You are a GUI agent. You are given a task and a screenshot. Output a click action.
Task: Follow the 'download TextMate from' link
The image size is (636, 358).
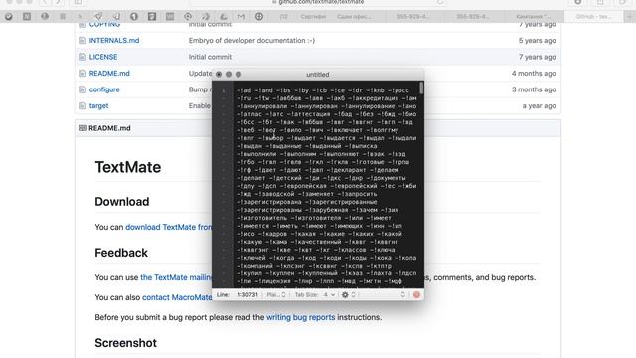(x=168, y=227)
